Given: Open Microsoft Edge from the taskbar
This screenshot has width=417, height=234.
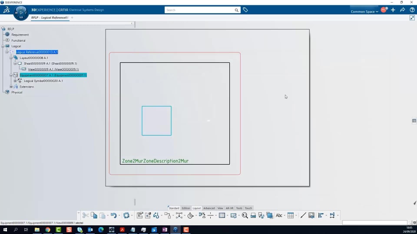Looking at the screenshot, I should 101,230.
